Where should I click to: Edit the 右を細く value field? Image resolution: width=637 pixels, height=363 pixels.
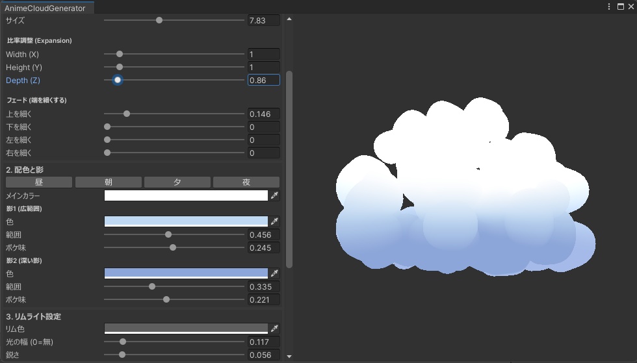coord(264,153)
